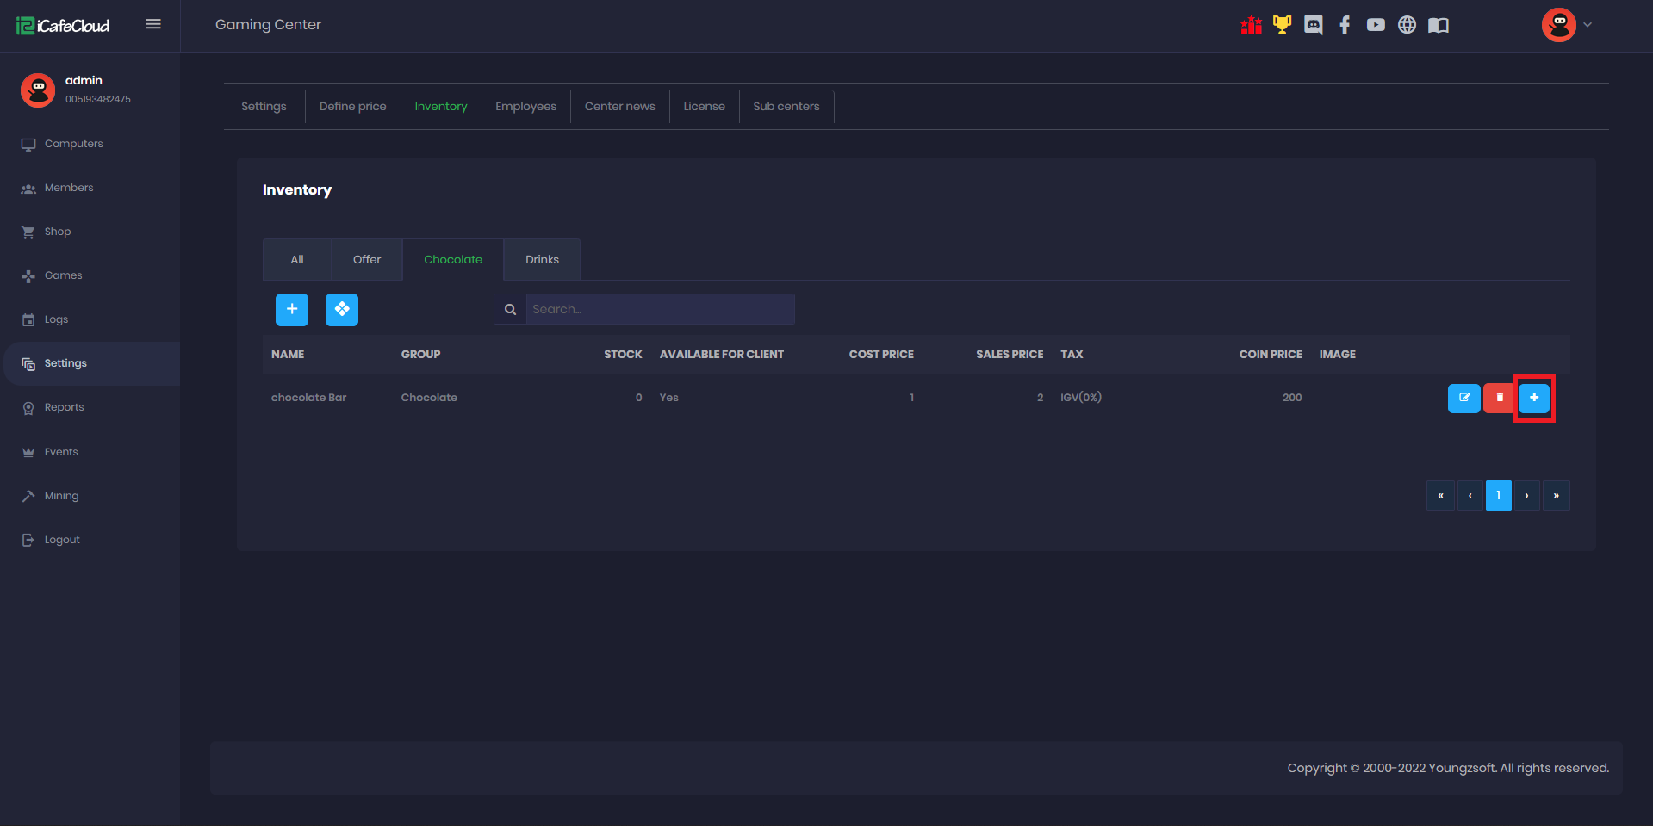The image size is (1653, 829).
Task: Open the Define price tab
Action: (352, 107)
